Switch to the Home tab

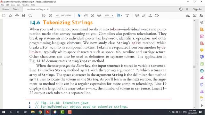click(5, 9)
